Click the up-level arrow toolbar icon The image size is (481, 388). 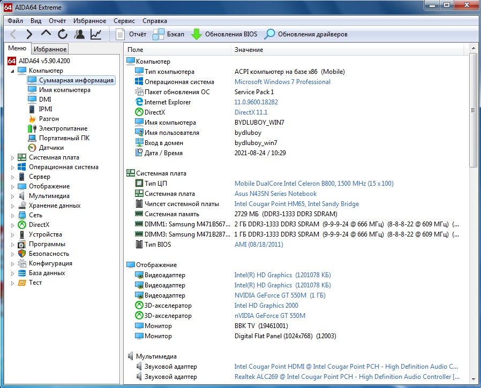(x=46, y=33)
